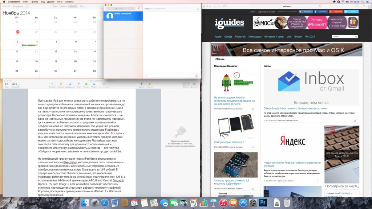Open Друзья menu in menu bar

point(51,2)
